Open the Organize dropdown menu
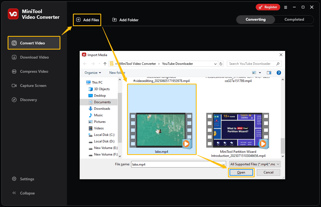This screenshot has height=207, width=321. (x=93, y=73)
